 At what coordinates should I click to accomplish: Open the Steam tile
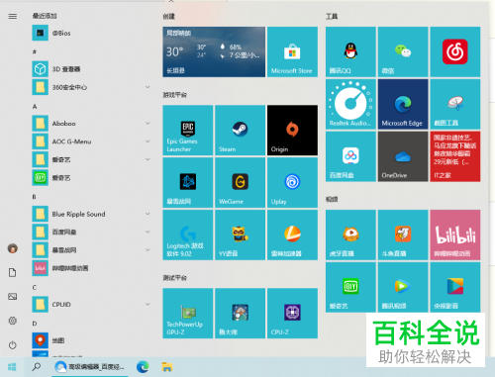point(240,130)
